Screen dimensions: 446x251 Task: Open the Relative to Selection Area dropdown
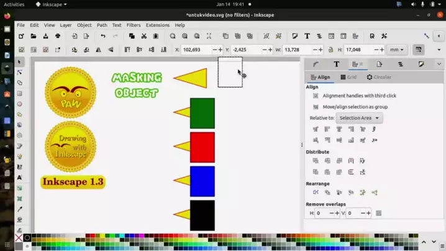pos(359,118)
